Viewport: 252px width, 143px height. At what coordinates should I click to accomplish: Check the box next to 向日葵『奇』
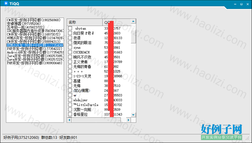click(70, 33)
